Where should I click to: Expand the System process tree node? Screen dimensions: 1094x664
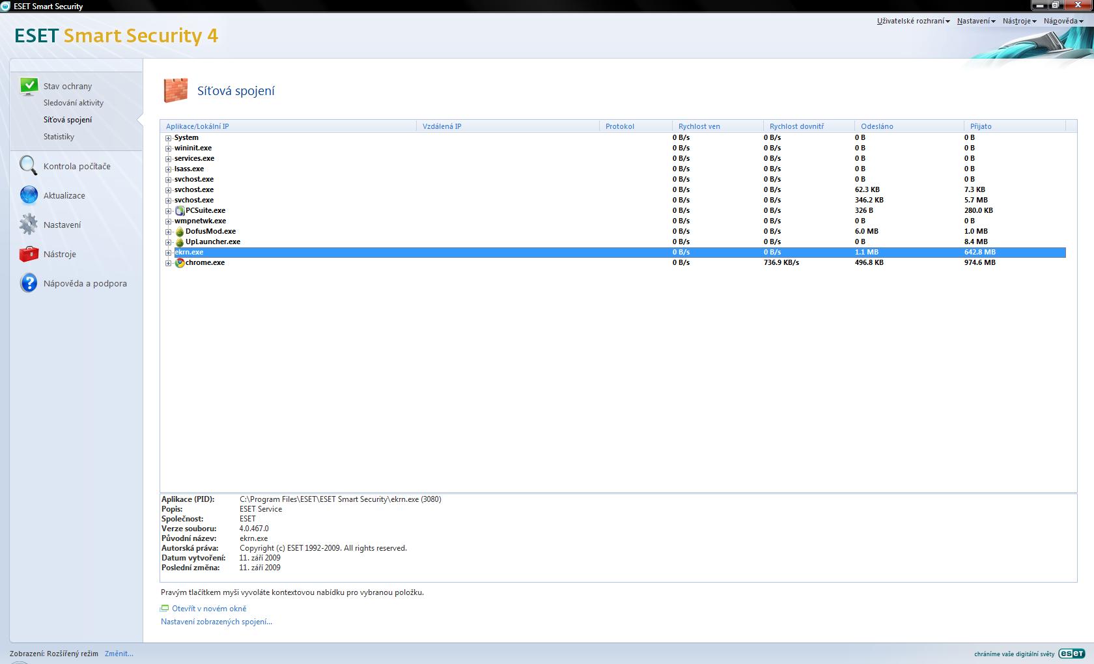tap(168, 138)
